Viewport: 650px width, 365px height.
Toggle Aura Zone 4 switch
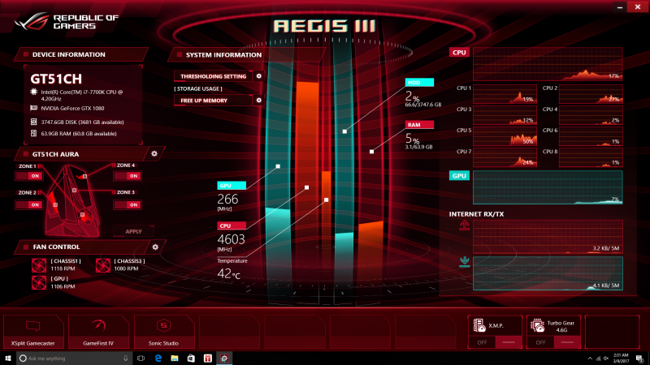[128, 176]
